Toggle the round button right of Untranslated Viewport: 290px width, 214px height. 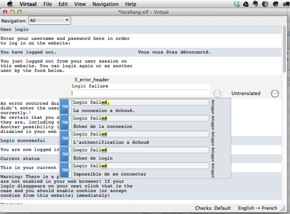click(x=275, y=93)
